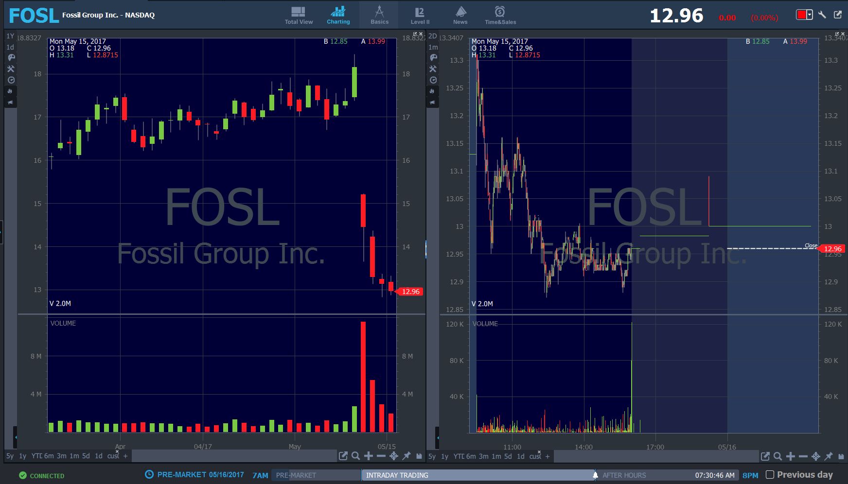Switch to the Charting tab
848x484 pixels.
338,15
